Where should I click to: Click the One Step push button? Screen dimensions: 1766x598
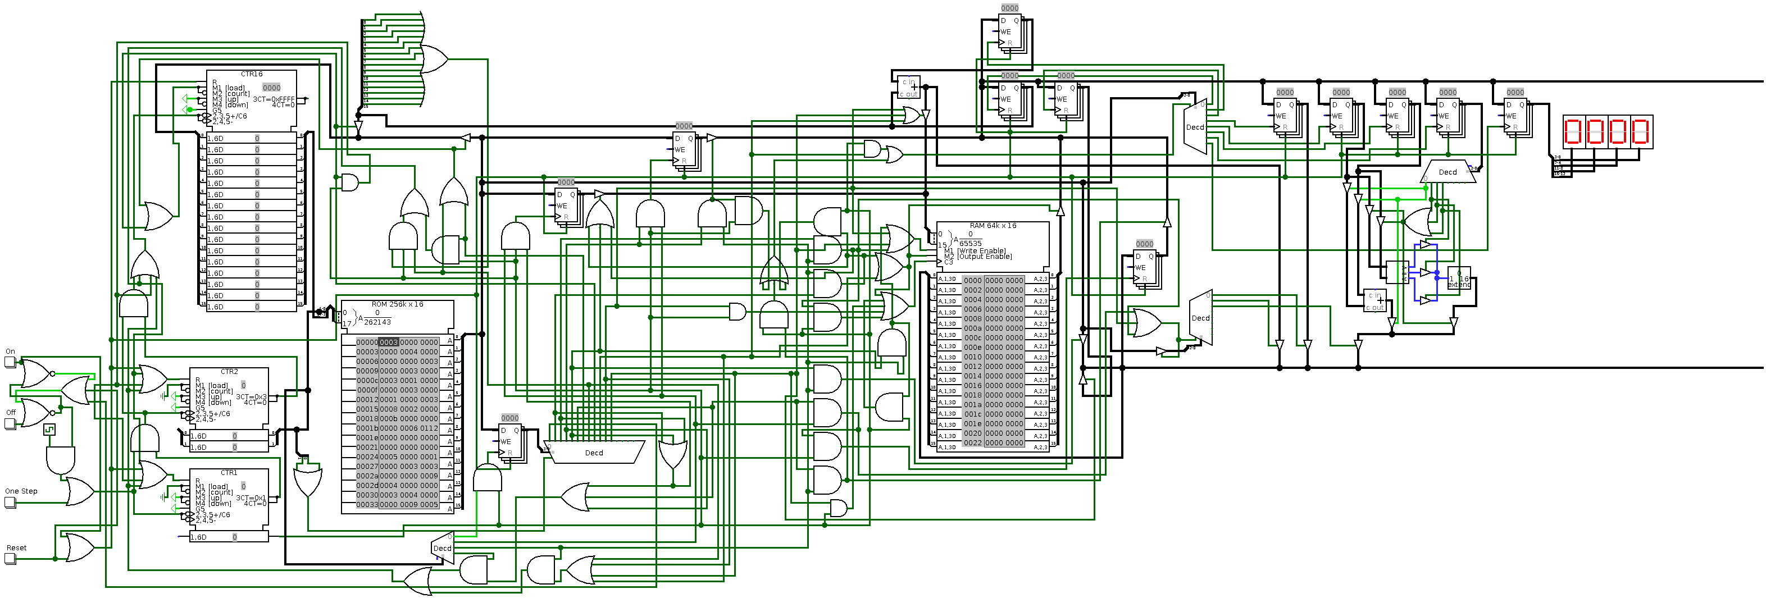(x=10, y=502)
